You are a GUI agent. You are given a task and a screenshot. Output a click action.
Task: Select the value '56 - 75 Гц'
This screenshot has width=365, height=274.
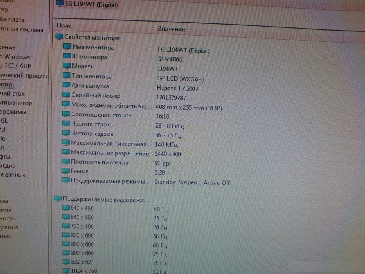point(168,135)
